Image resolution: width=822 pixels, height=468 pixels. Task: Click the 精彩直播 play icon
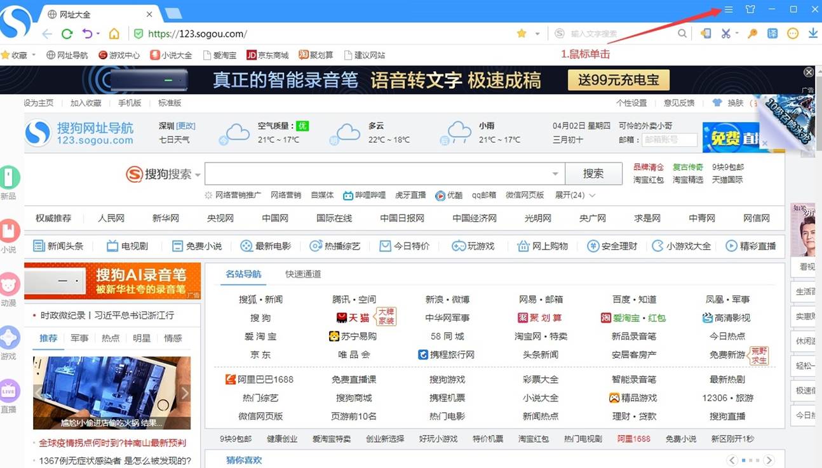[x=731, y=246]
